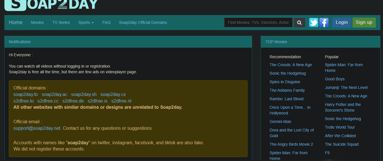Open The Angry Birds Movie 2
The image size is (383, 161).
coord(291,144)
